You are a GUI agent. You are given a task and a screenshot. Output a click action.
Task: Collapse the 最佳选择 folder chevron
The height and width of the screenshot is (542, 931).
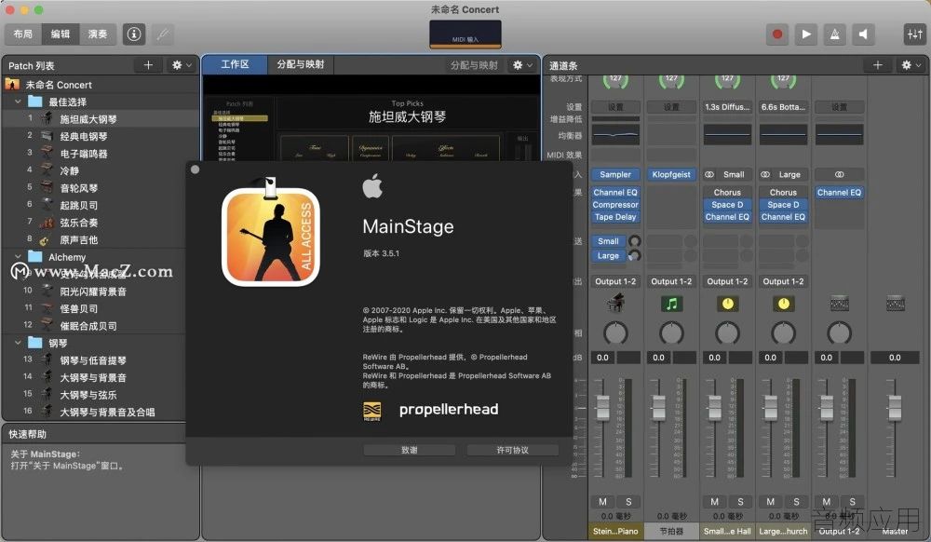18,102
